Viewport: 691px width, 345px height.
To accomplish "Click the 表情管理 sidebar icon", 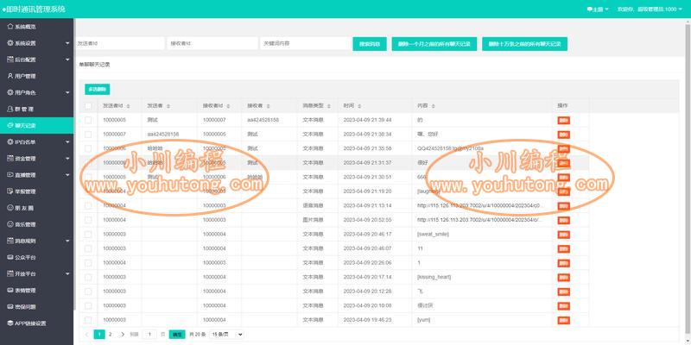I will tap(10, 291).
